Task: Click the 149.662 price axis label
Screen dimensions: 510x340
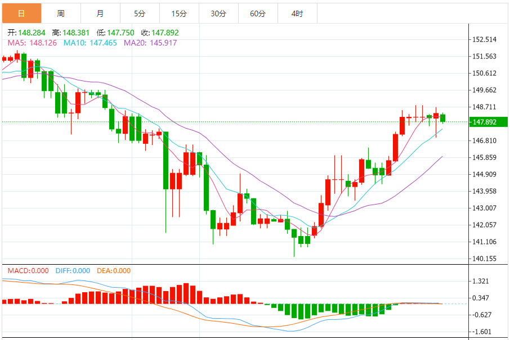Action: [x=484, y=90]
